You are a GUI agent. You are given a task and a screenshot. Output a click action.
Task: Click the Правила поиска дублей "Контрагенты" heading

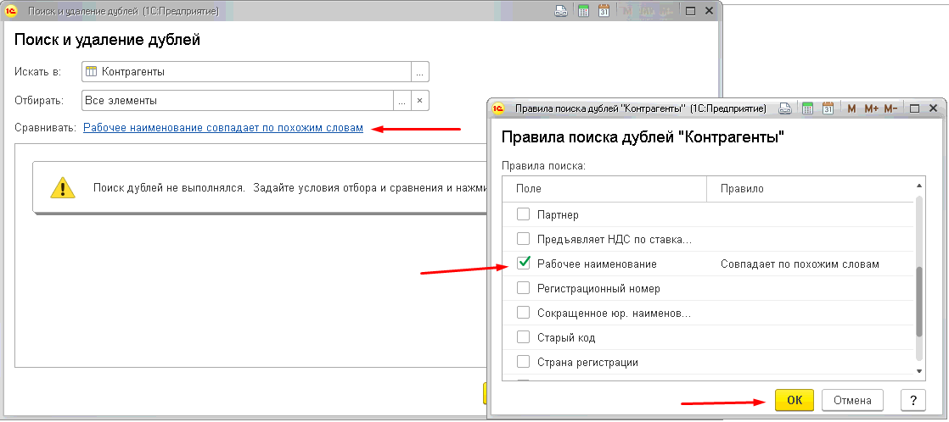(643, 137)
